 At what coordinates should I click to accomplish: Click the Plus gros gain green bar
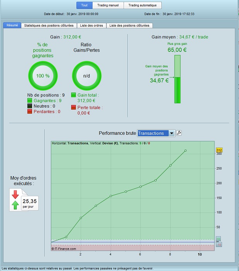[178, 79]
